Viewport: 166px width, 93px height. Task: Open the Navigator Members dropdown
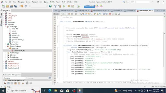pyautogui.click(x=15, y=78)
